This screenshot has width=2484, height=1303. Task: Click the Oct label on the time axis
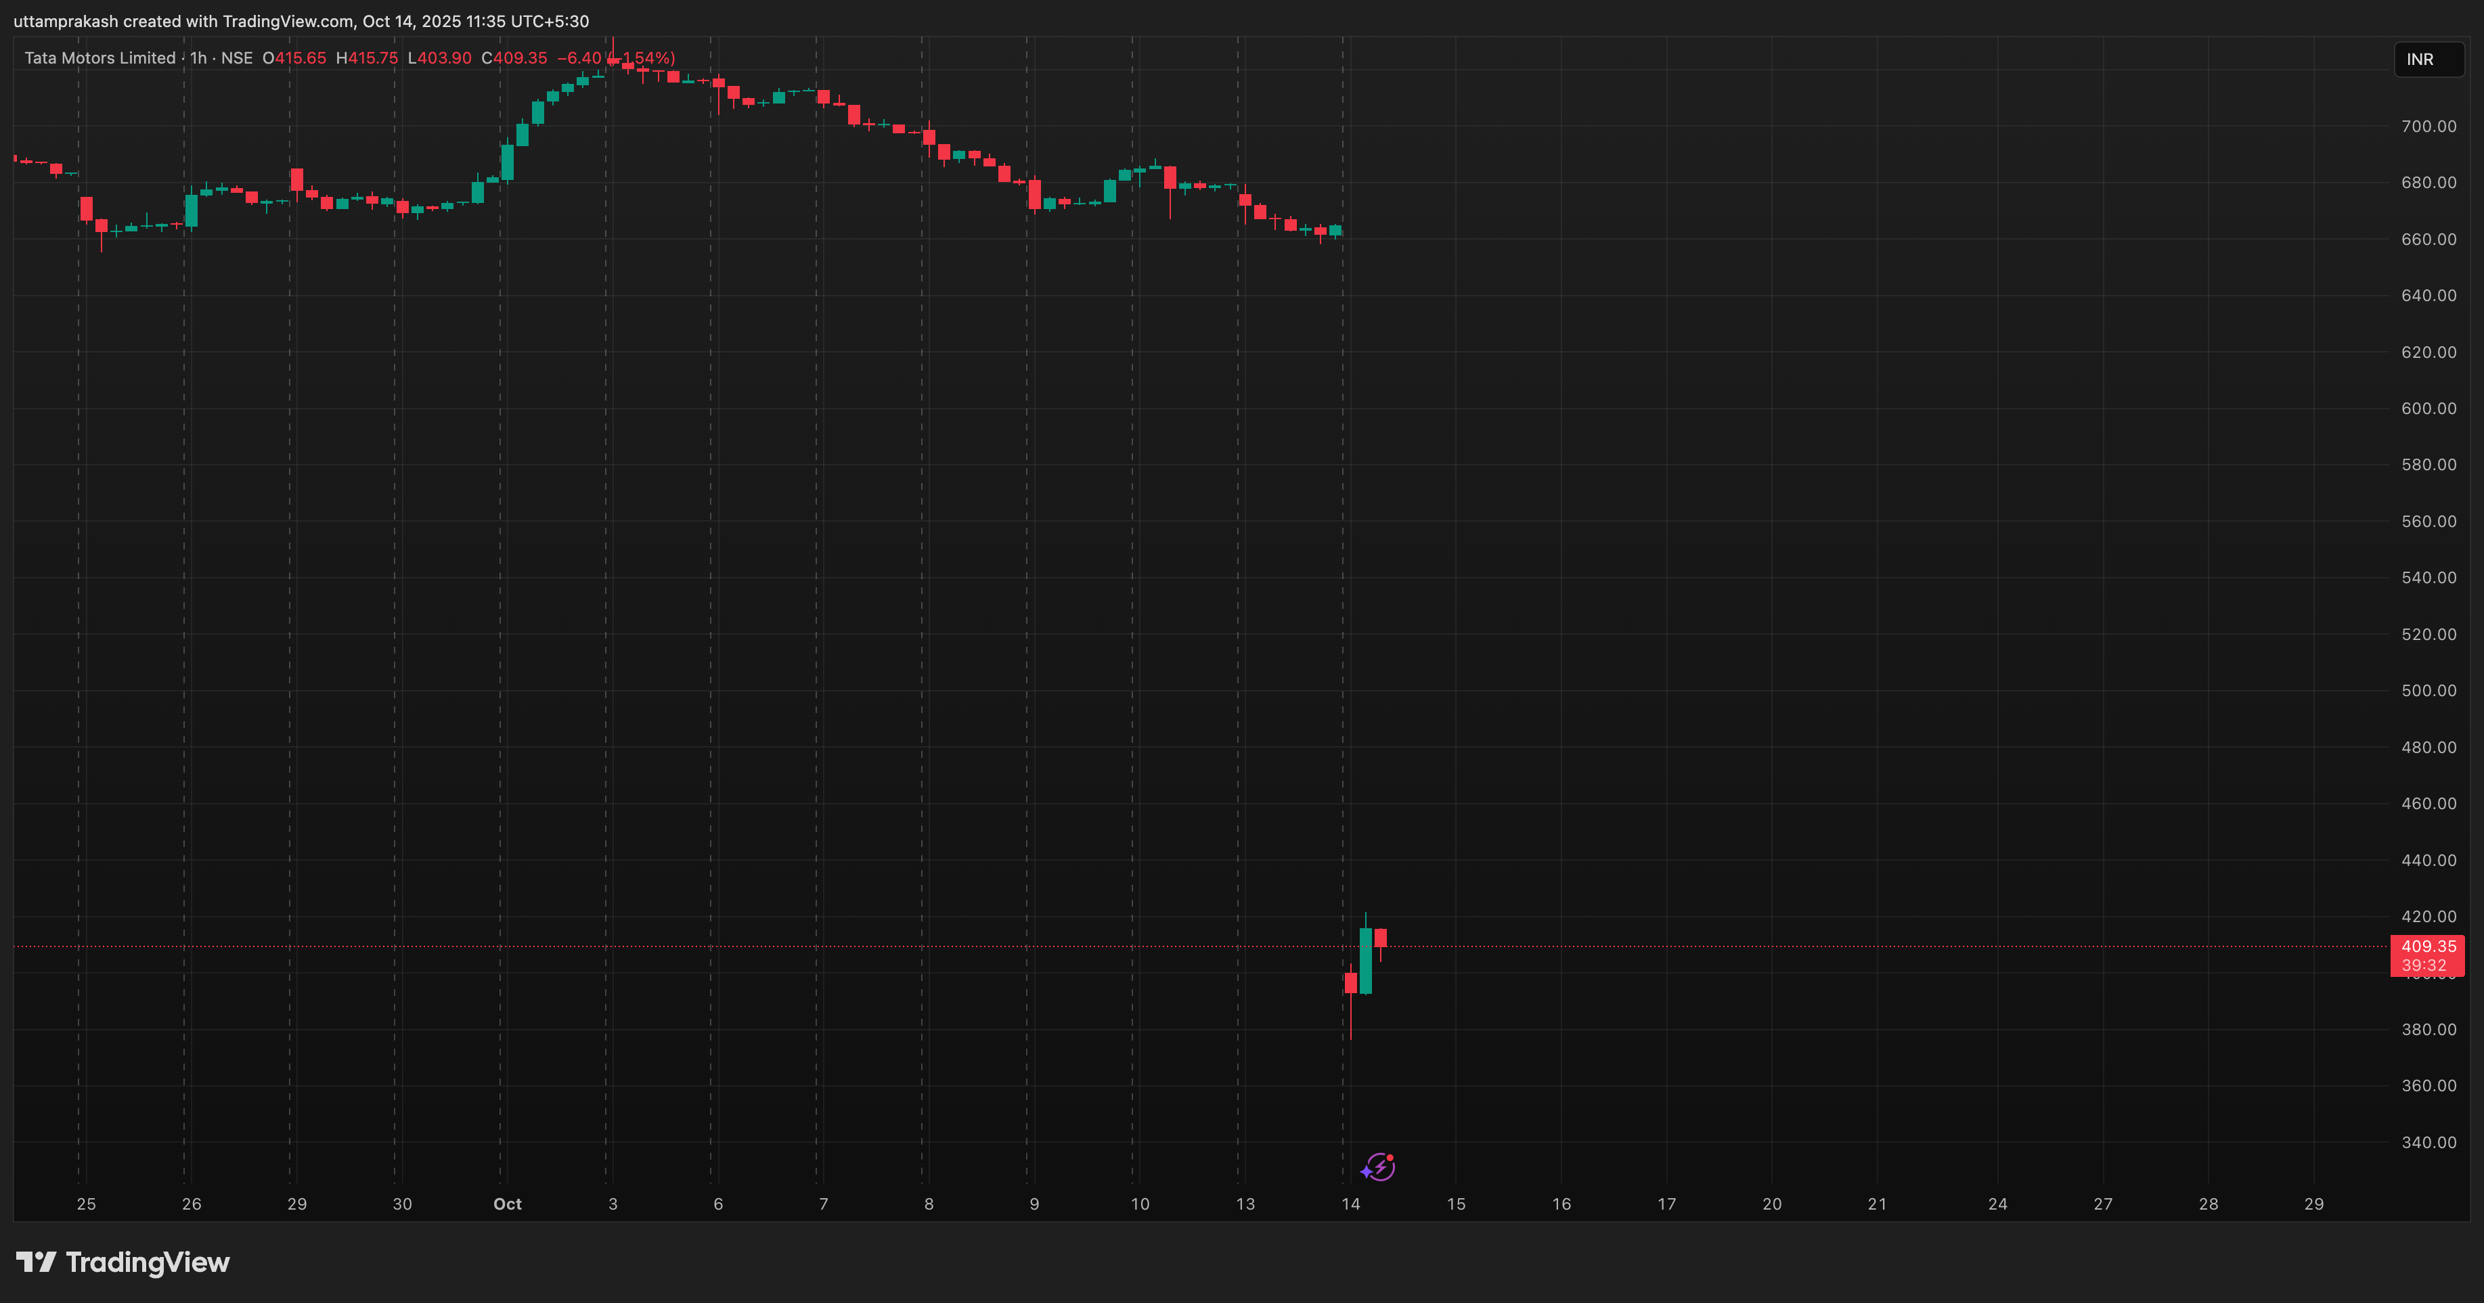[507, 1204]
